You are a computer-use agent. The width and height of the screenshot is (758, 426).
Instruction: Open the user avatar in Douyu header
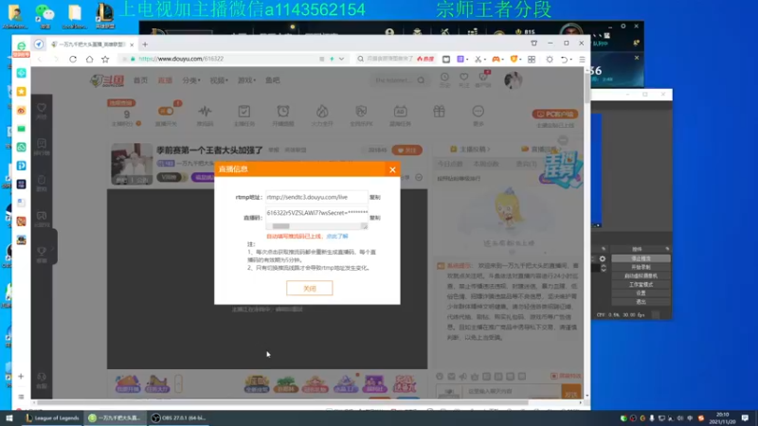[x=513, y=80]
